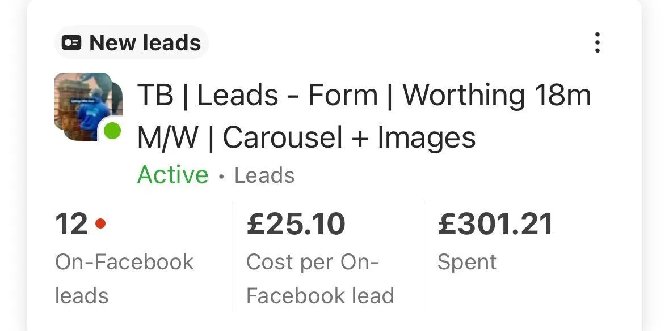Click the gray Leads objective label
The image size is (669, 331).
click(264, 175)
